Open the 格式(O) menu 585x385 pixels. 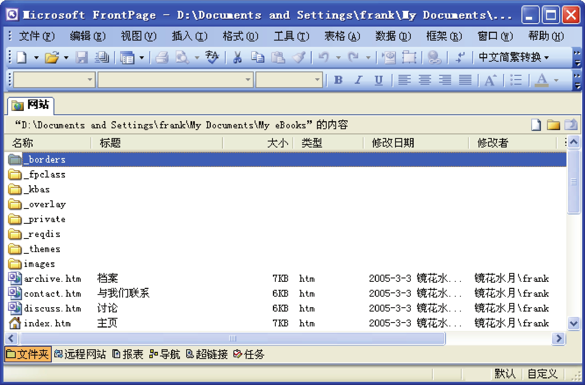[241, 36]
